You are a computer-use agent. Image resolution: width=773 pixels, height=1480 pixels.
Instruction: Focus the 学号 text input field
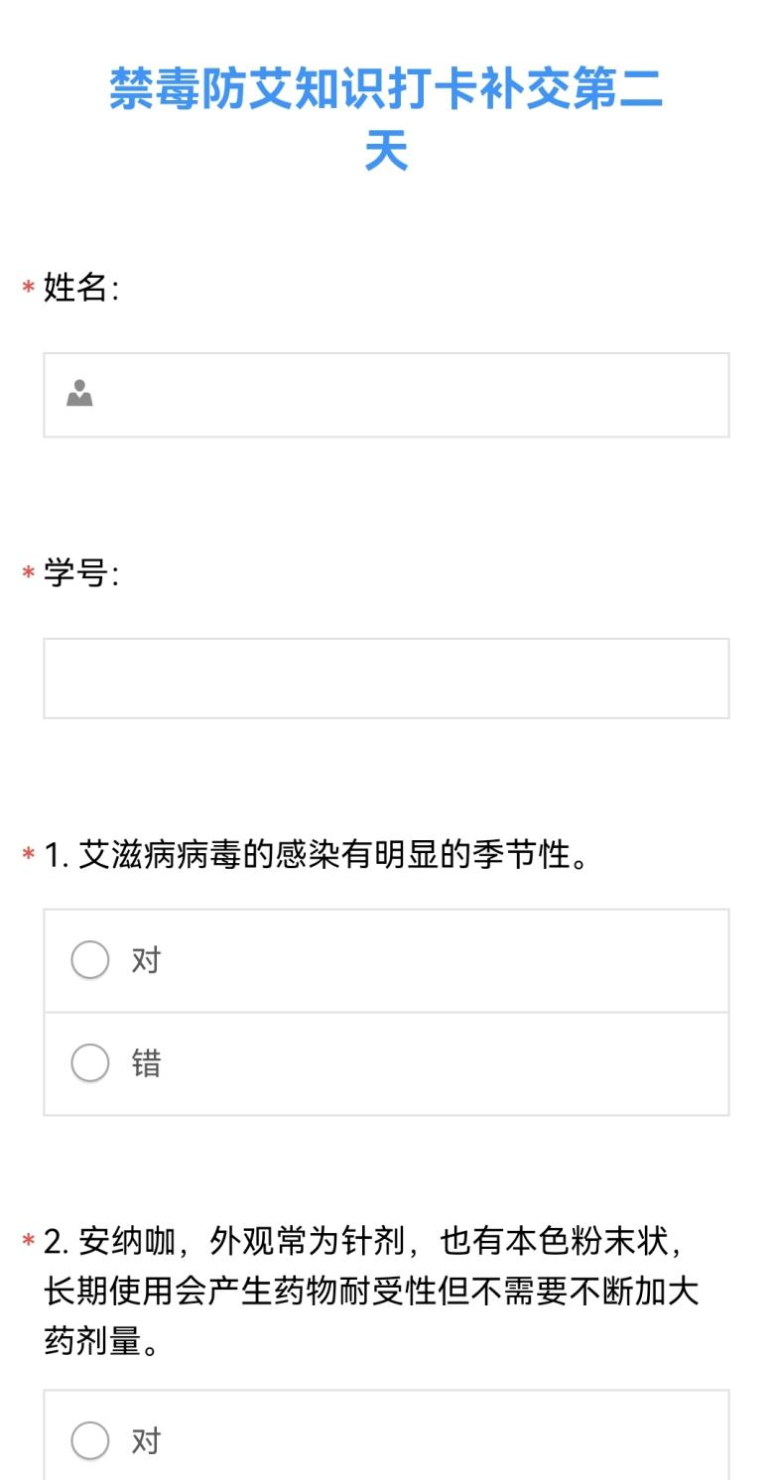[x=386, y=678]
